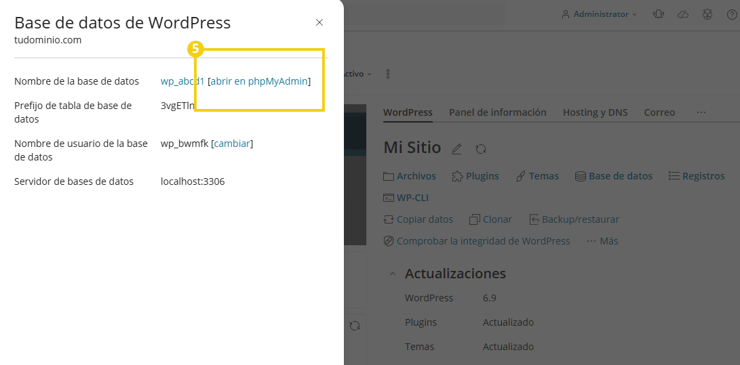Open database in phpMyAdmin link
This screenshot has width=740, height=365.
259,81
